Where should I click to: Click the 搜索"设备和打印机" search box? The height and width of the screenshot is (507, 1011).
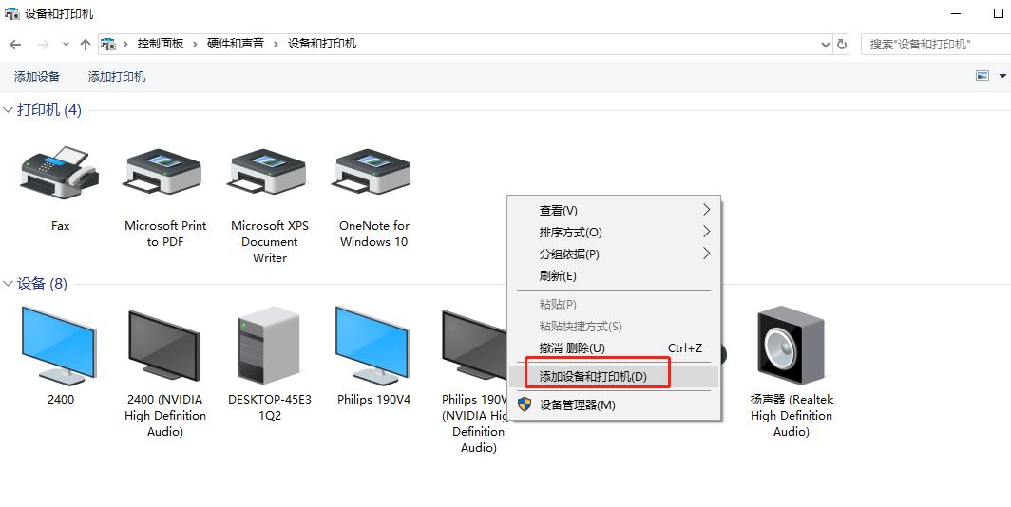[936, 44]
